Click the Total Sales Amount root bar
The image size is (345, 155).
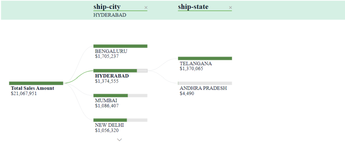(x=36, y=83)
